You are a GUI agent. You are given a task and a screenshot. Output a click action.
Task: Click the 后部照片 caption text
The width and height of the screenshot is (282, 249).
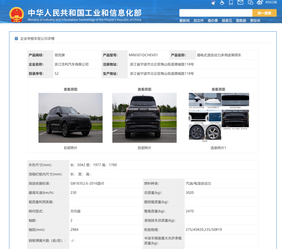tap(144, 148)
